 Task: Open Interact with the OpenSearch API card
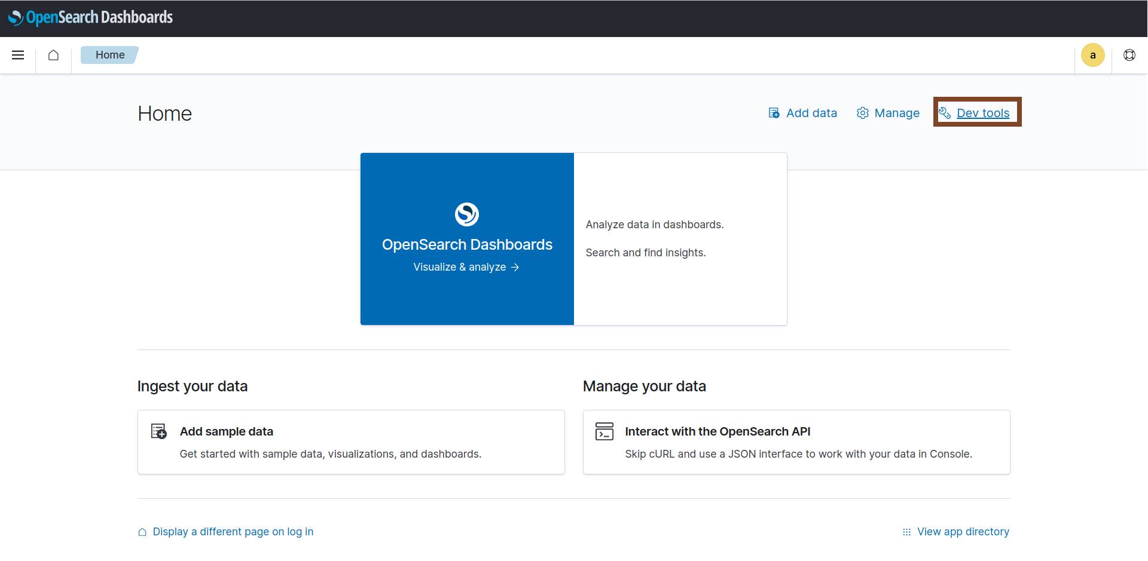click(x=796, y=442)
